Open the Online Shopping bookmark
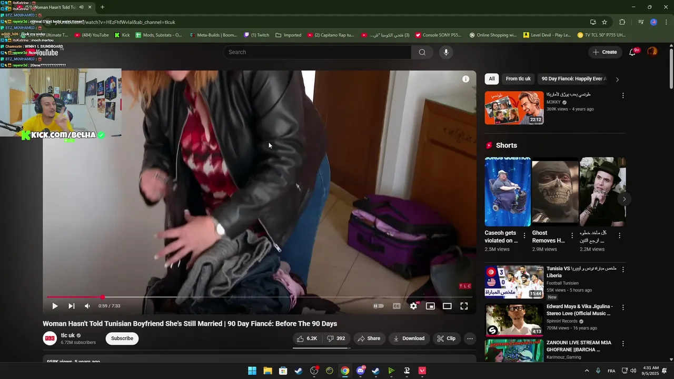This screenshot has height=379, width=674. coord(493,35)
